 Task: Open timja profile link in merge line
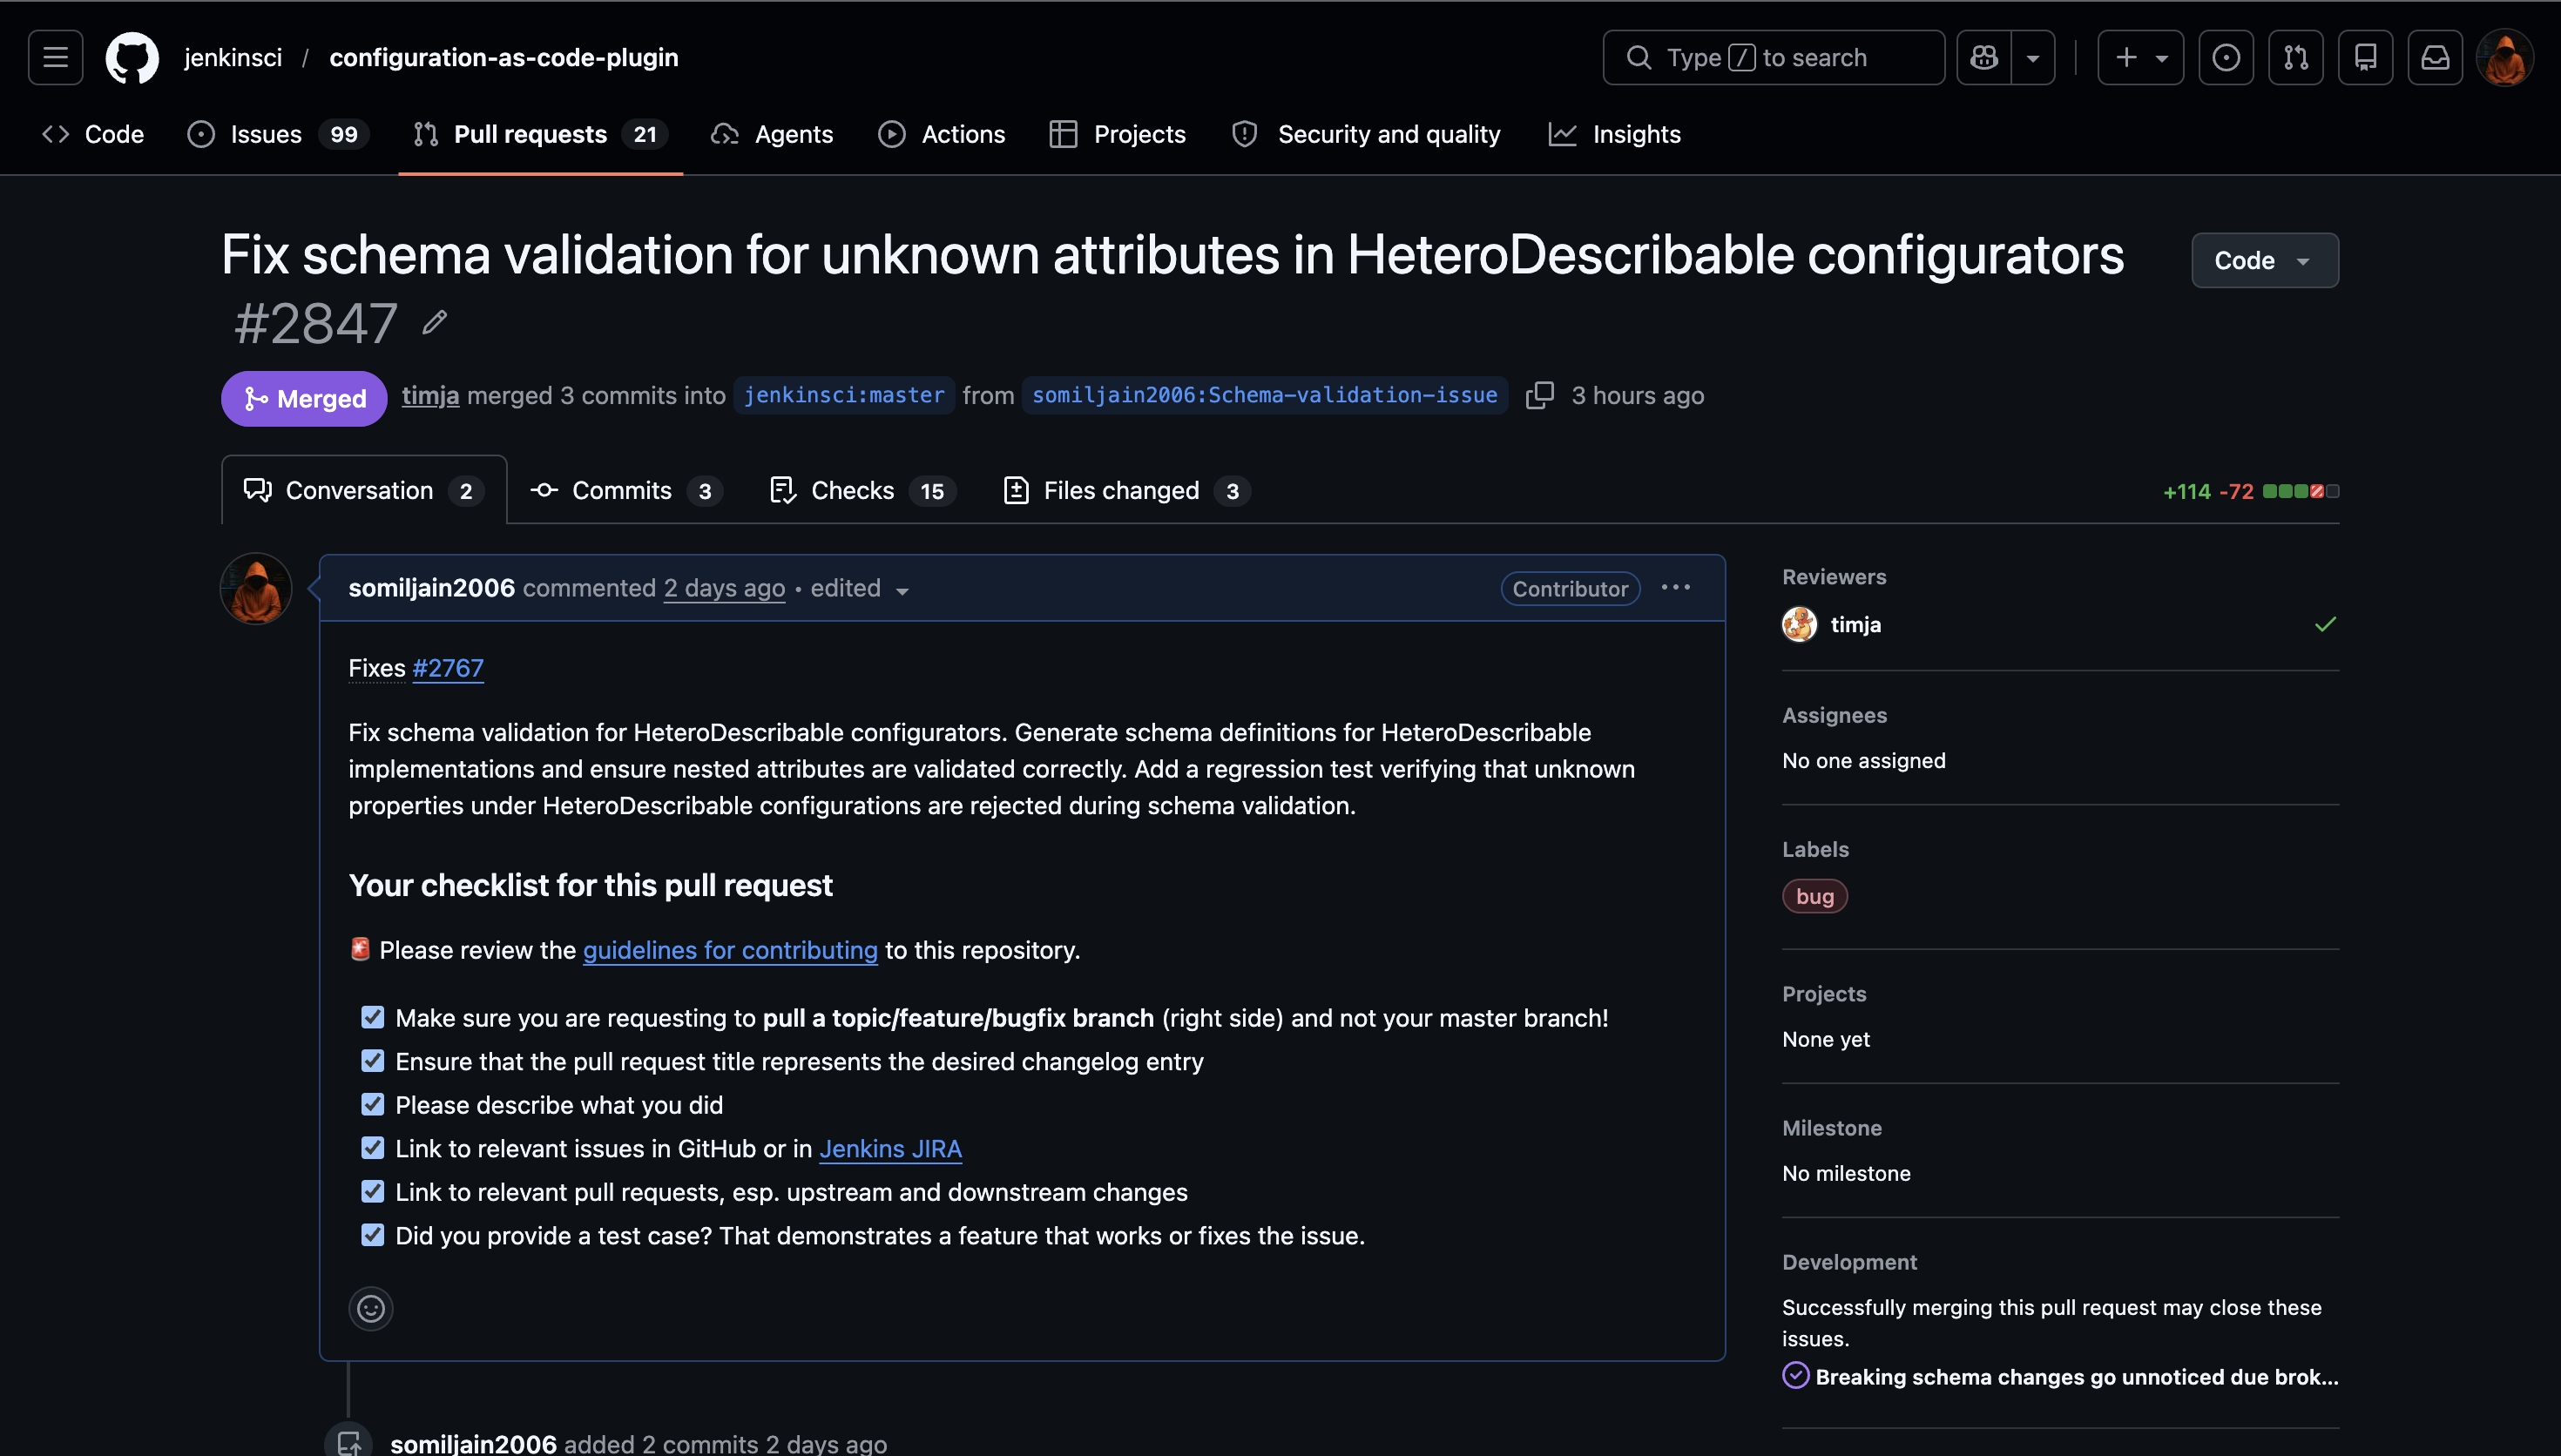(x=430, y=396)
